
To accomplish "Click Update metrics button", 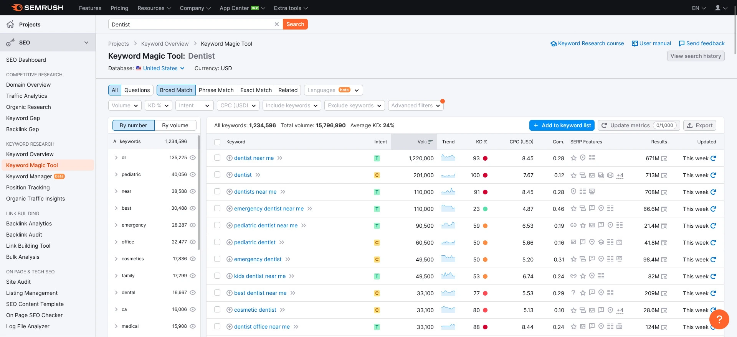I will [x=639, y=125].
